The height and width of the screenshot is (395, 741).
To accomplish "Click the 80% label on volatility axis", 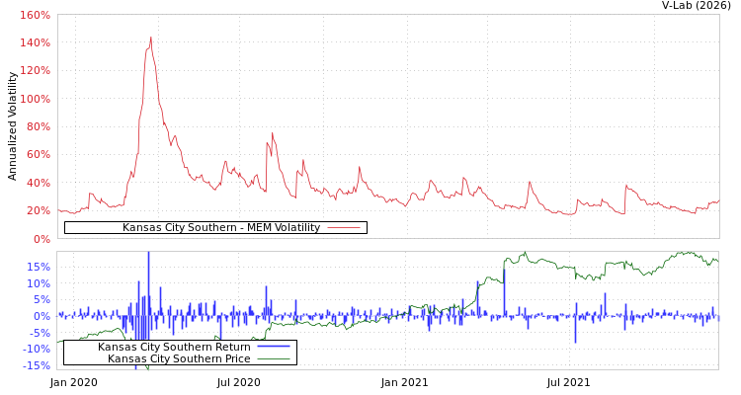I will (38, 127).
